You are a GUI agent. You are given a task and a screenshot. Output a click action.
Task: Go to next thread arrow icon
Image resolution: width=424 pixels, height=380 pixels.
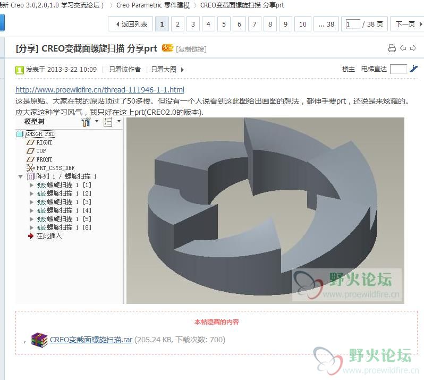click(x=413, y=48)
